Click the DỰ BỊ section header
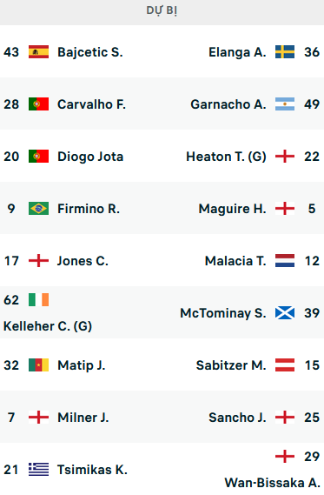The height and width of the screenshot is (495, 324). (162, 10)
